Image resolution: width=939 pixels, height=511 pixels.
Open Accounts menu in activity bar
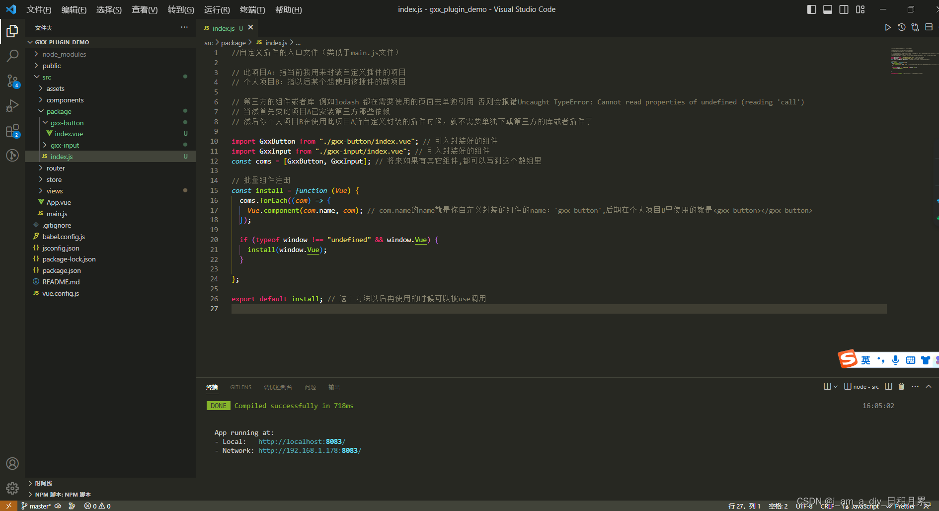pos(12,463)
